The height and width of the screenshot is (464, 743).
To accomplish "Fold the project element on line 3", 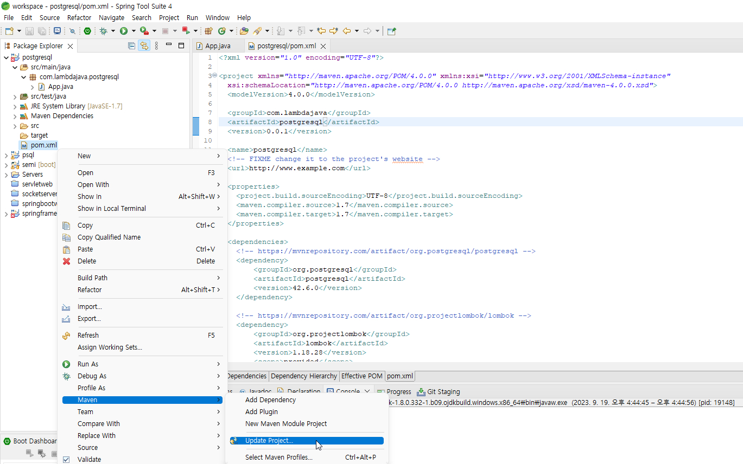I will 214,76.
